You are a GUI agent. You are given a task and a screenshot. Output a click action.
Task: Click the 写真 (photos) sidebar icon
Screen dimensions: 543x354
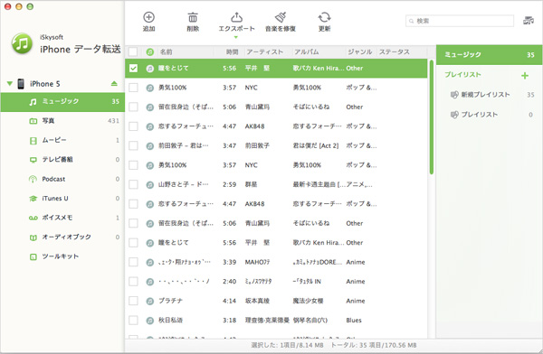[x=33, y=121]
